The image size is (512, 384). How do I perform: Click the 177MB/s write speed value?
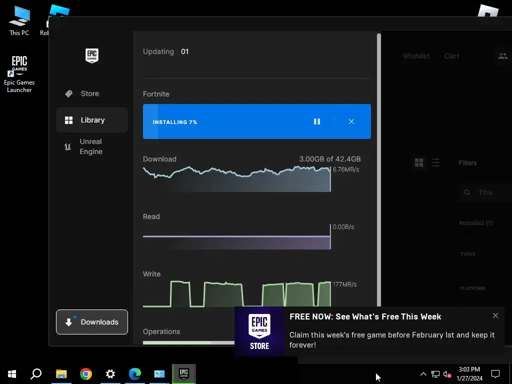344,284
